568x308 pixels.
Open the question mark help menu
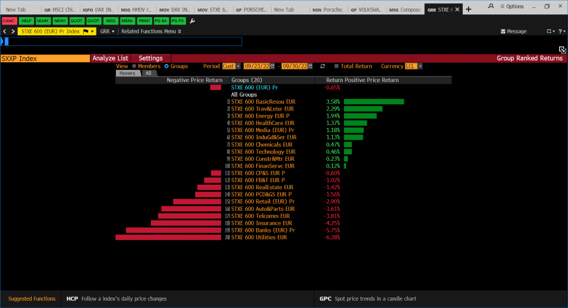tap(562, 32)
